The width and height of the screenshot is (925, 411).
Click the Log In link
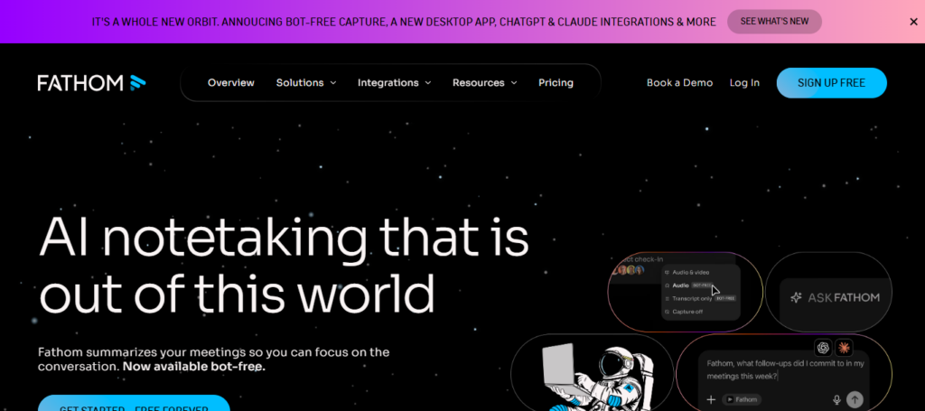point(744,82)
